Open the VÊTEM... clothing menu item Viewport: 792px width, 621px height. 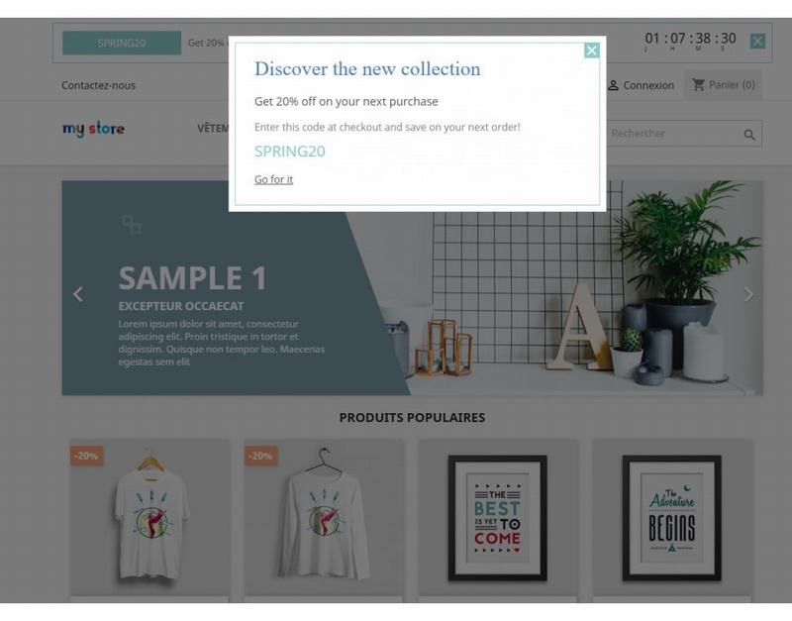213,129
